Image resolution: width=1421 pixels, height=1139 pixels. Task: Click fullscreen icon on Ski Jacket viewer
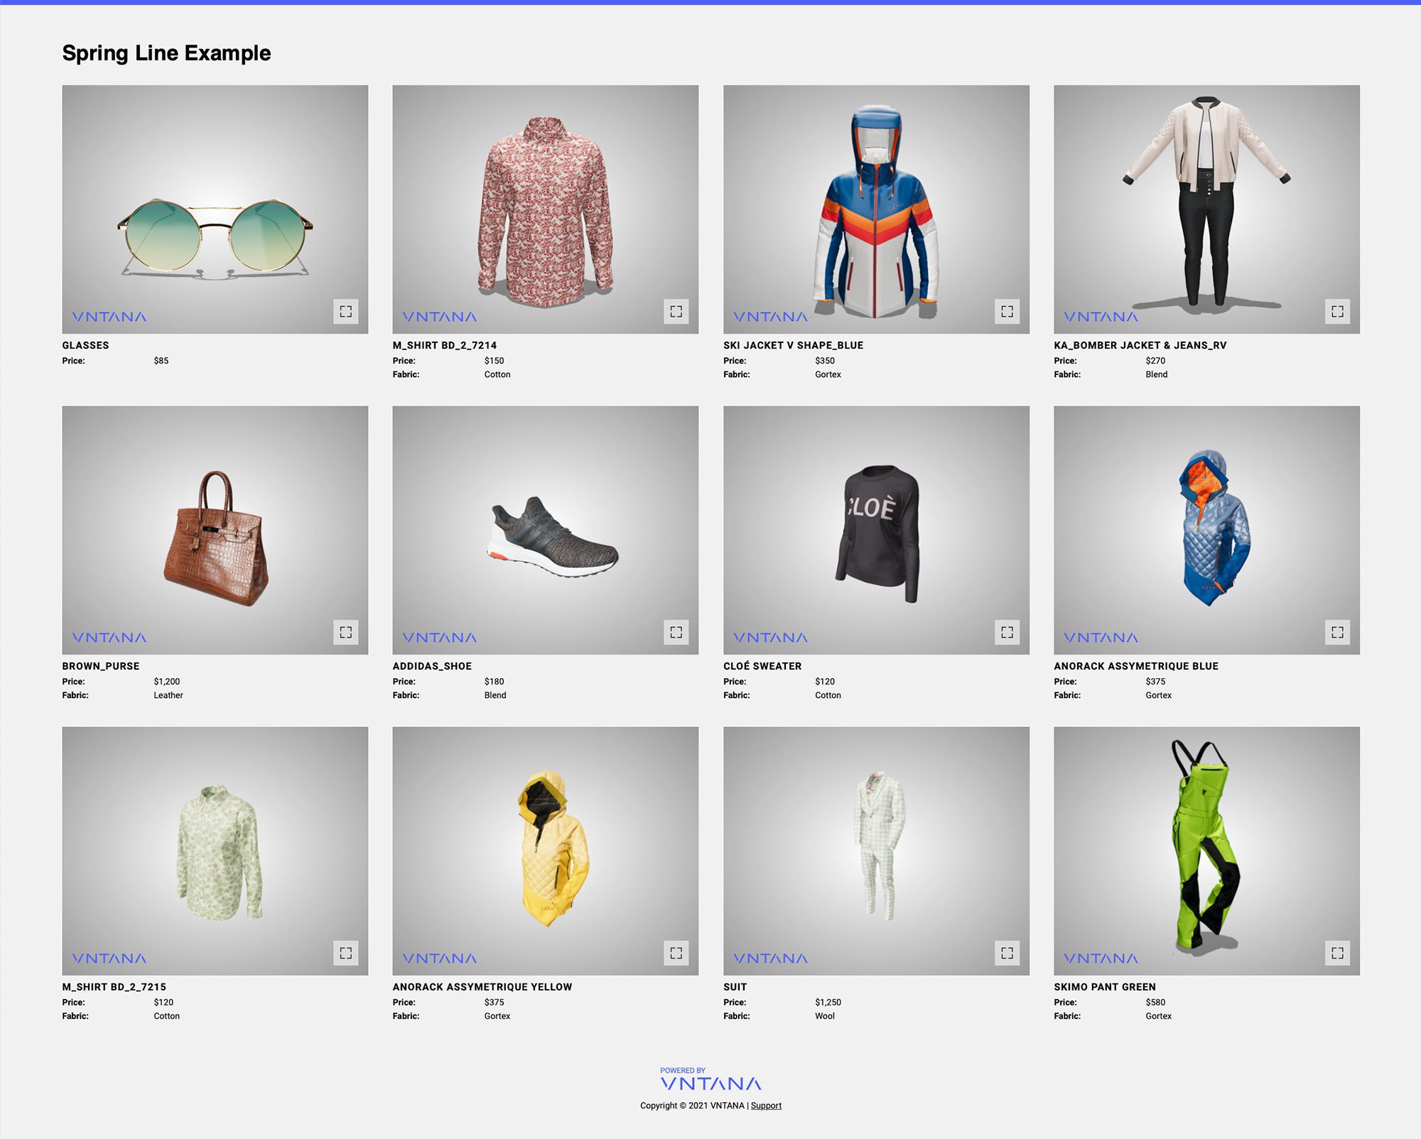click(x=1007, y=311)
